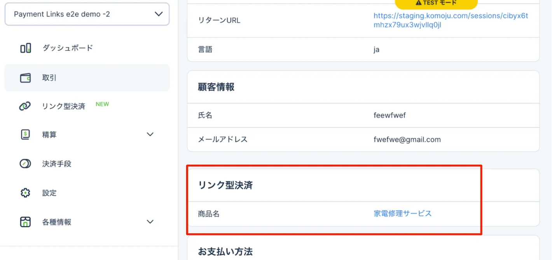Image resolution: width=552 pixels, height=260 pixels.
Task: Click the chain-link icon for リンク型決済
Action: coord(25,106)
